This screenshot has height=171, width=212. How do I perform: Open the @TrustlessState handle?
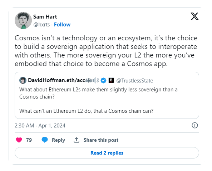(135, 81)
